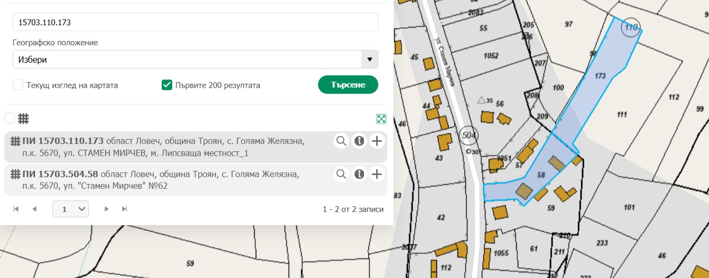The width and height of the screenshot is (709, 278).
Task: Uncheck "Първите 200 резултата" option
Action: (167, 85)
